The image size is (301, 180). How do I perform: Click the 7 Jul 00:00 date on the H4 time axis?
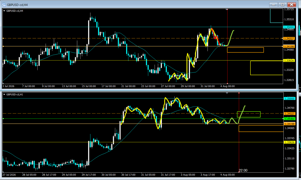click(x=29, y=86)
